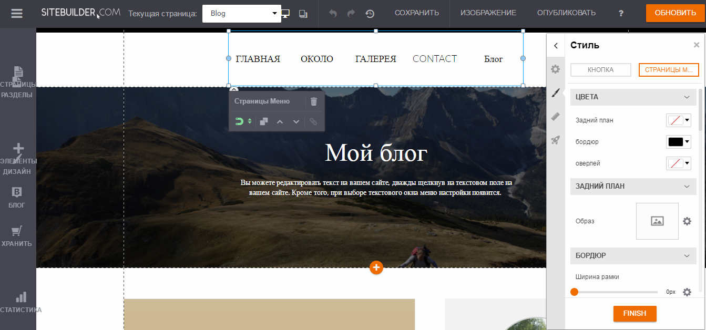
Task: Click the Мой блог heading text
Action: pyautogui.click(x=376, y=153)
